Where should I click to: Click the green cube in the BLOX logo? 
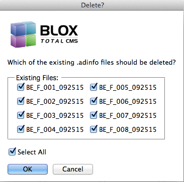pos(31,40)
